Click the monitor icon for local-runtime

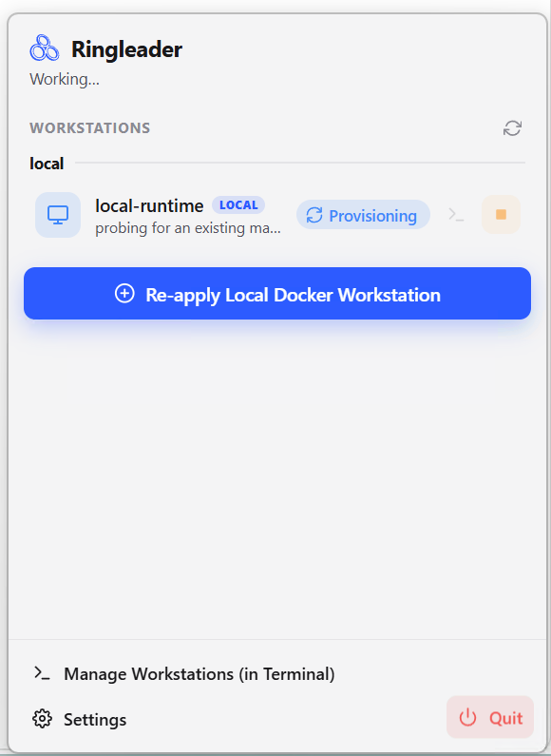coord(58,215)
